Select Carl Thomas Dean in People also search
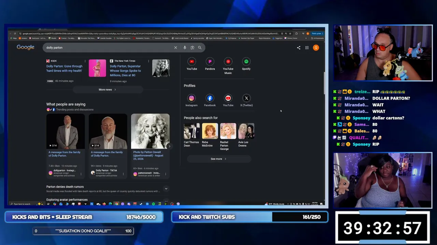The height and width of the screenshot is (245, 437). pos(192,135)
